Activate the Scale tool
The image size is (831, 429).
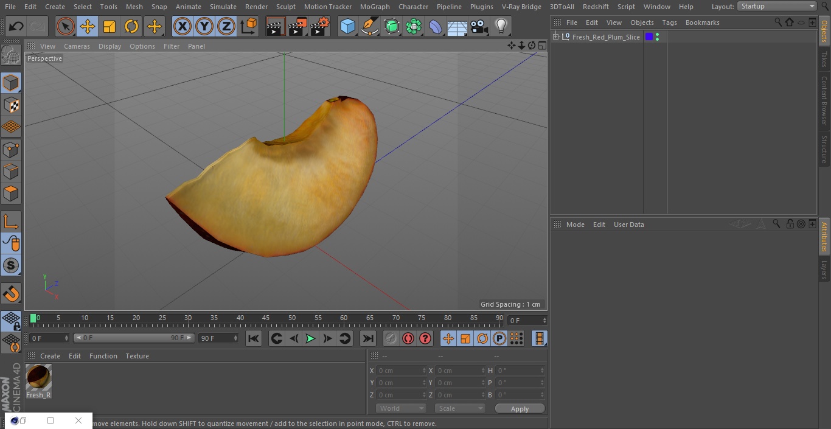110,26
